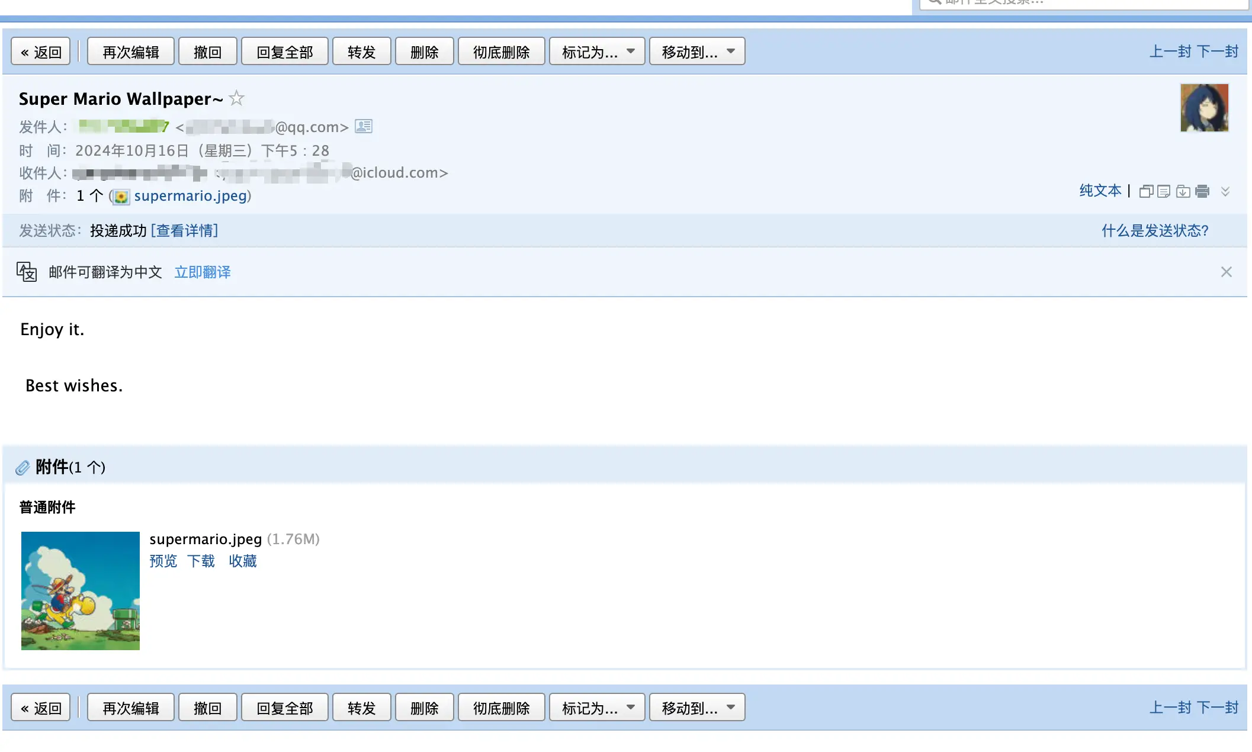Click the paperclip icon beside 附件
This screenshot has width=1252, height=752.
point(23,468)
